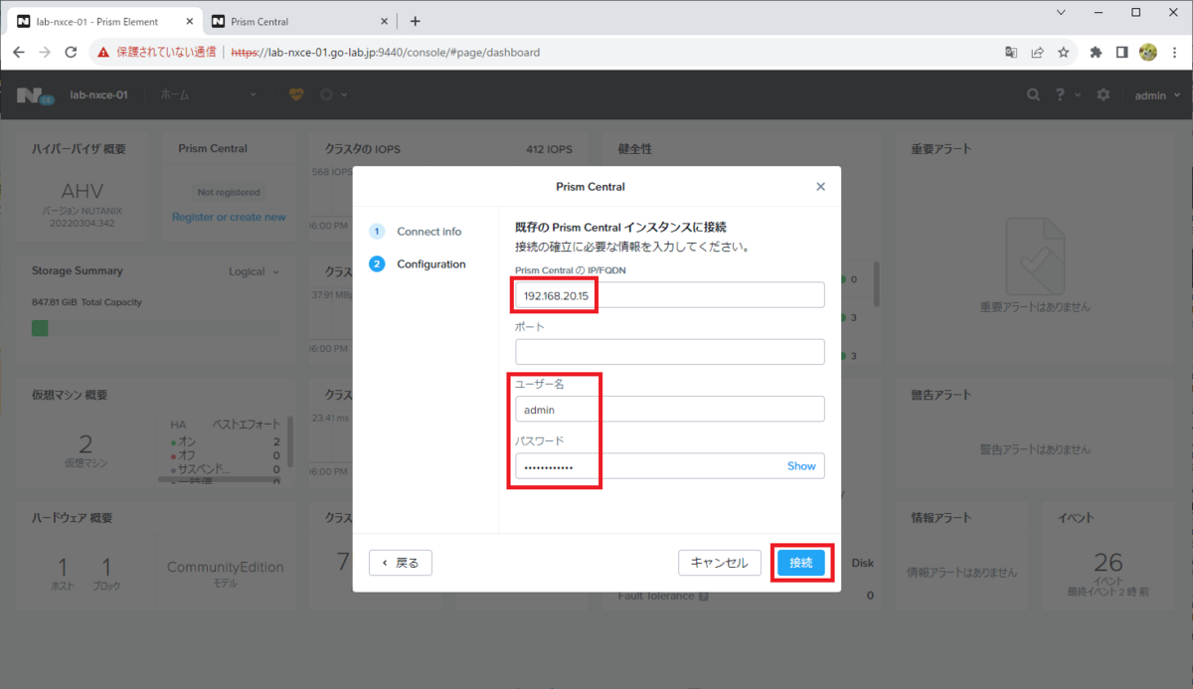1193x689 pixels.
Task: Open the search magnifier in the Prism header
Action: click(x=1034, y=94)
